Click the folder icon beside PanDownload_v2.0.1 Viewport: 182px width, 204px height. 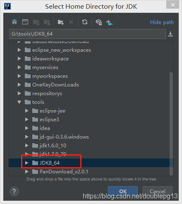click(x=35, y=171)
